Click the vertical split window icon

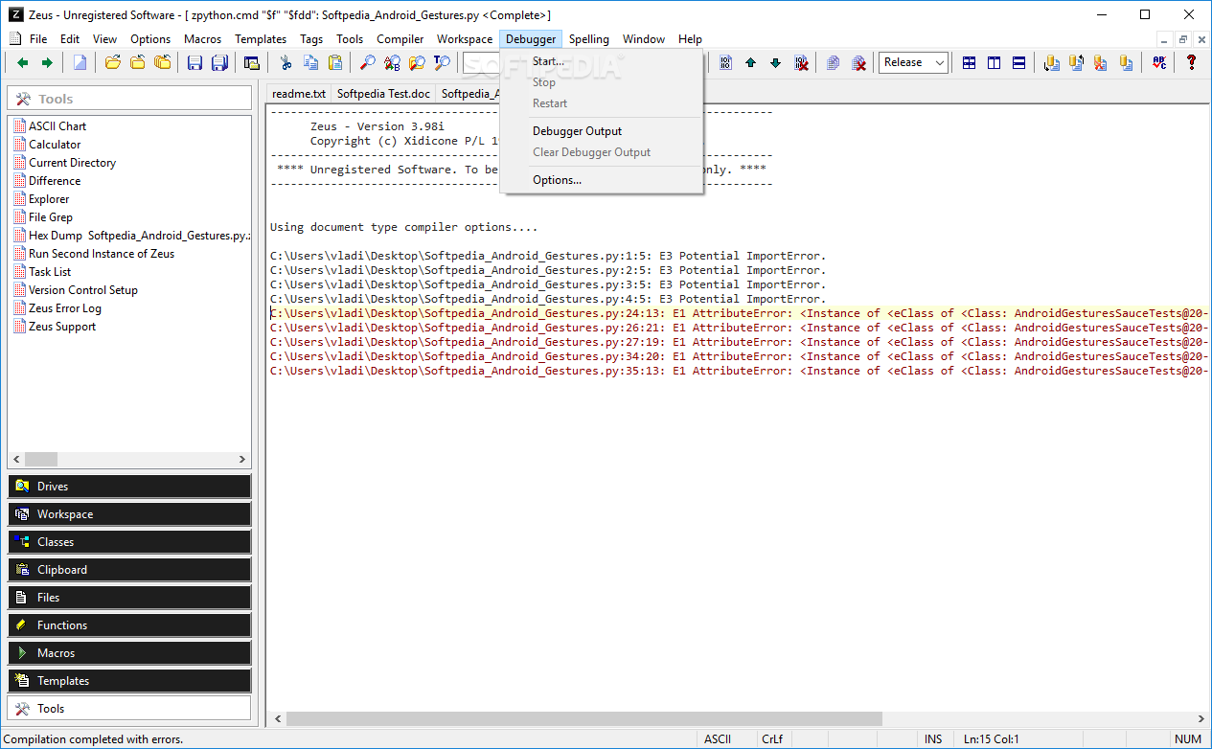995,62
